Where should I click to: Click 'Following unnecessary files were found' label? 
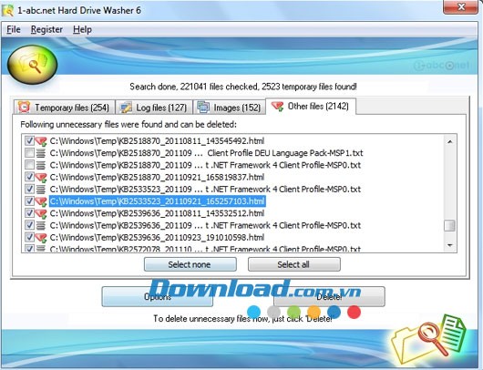click(128, 125)
